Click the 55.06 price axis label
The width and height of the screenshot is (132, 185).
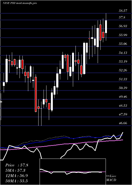click(123, 44)
